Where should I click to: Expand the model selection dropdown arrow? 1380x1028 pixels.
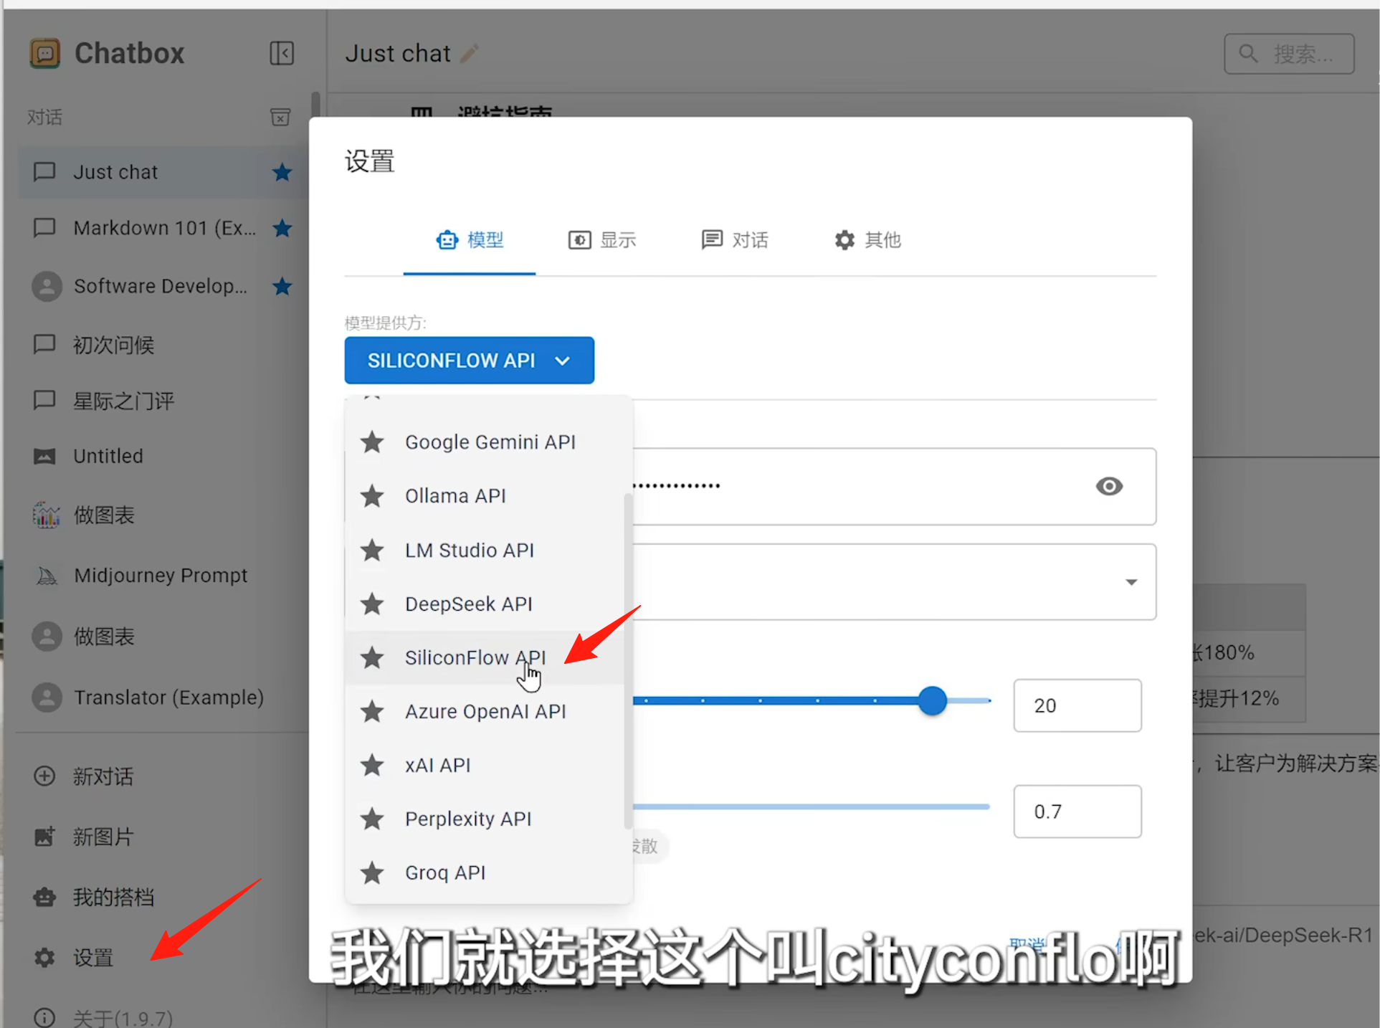pyautogui.click(x=1131, y=582)
